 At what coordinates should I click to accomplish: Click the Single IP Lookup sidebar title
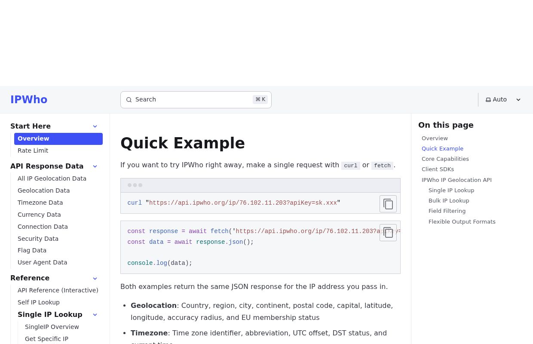click(50, 315)
